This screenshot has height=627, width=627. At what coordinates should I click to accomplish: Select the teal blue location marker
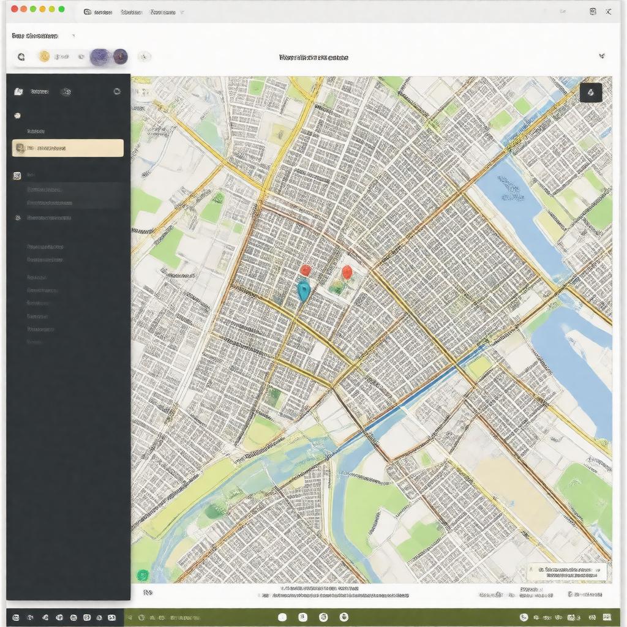point(303,290)
